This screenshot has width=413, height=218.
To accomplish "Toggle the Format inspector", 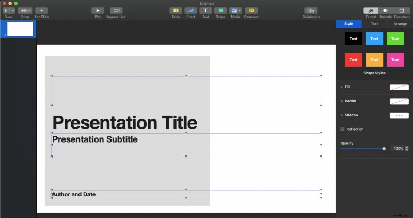I will coord(371,10).
